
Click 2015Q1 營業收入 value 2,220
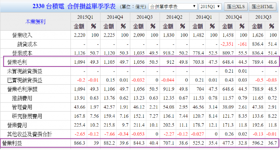coord(79,35)
